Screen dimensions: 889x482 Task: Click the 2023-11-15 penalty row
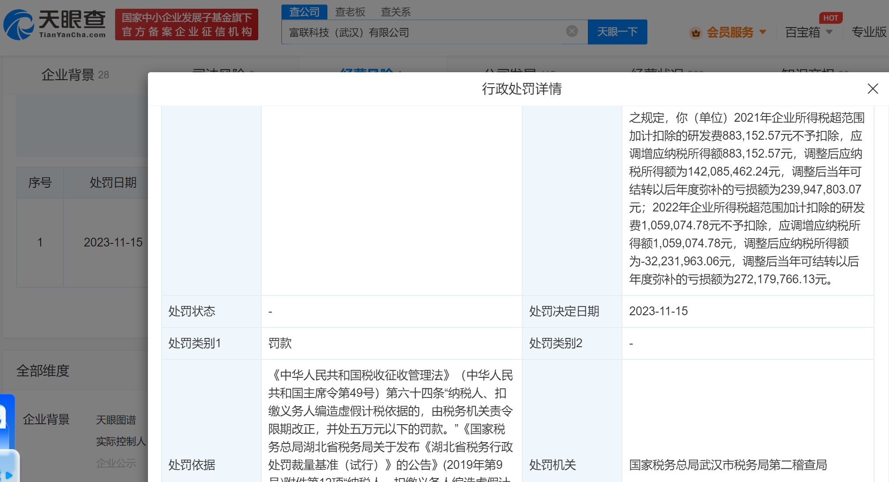(x=113, y=242)
